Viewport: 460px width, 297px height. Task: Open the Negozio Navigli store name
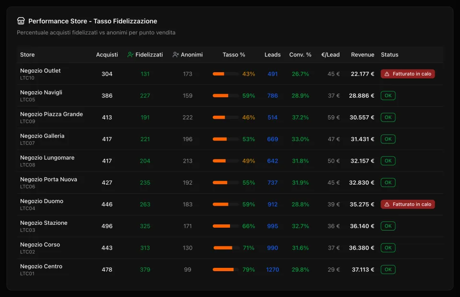tap(41, 93)
